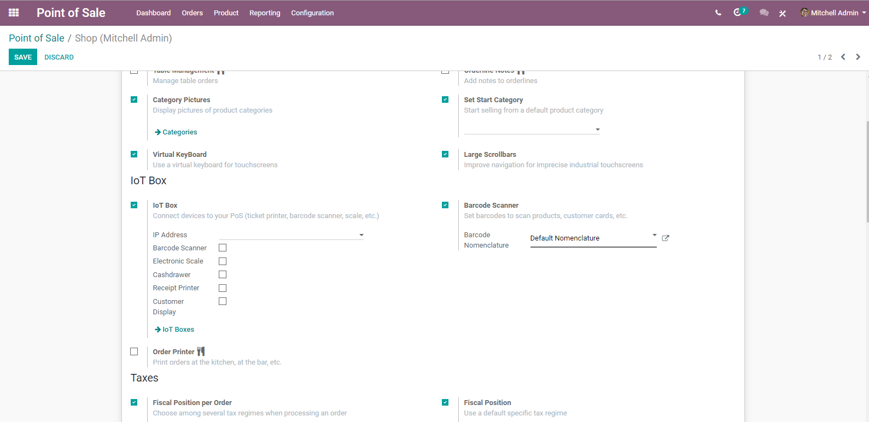
Task: Toggle Category Pictures checkbox
Action: coord(134,99)
